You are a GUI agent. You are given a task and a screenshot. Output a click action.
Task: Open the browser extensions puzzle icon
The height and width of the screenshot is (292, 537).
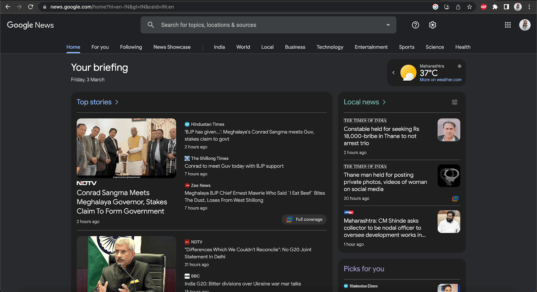click(x=495, y=7)
